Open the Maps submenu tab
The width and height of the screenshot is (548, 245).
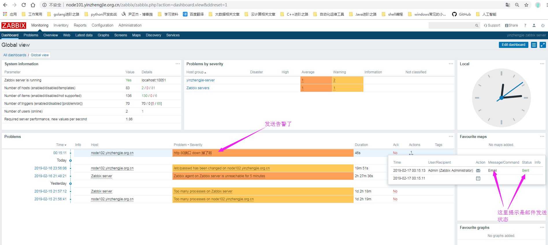[x=136, y=35]
